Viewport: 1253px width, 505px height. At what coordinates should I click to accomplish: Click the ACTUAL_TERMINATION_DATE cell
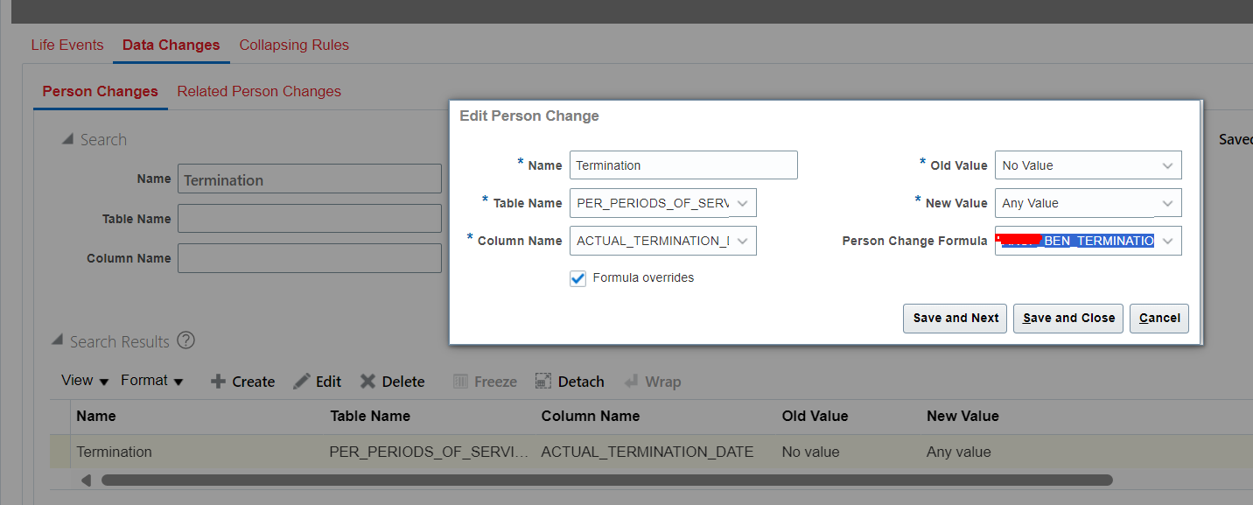tap(647, 452)
